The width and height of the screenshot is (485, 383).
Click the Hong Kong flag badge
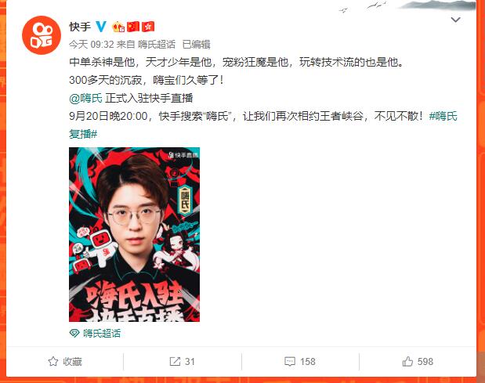click(148, 27)
